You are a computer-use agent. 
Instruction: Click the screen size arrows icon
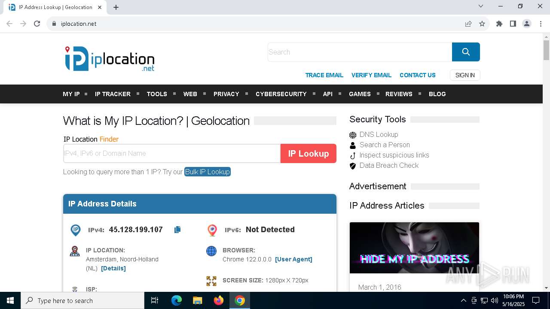(x=211, y=281)
